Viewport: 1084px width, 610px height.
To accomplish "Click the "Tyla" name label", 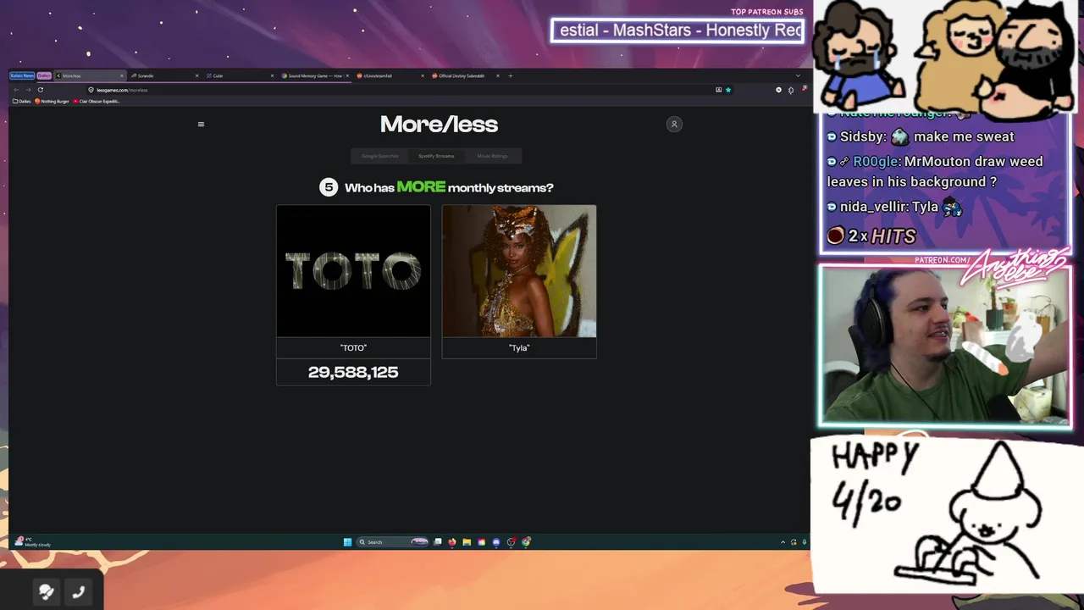I will pyautogui.click(x=519, y=347).
